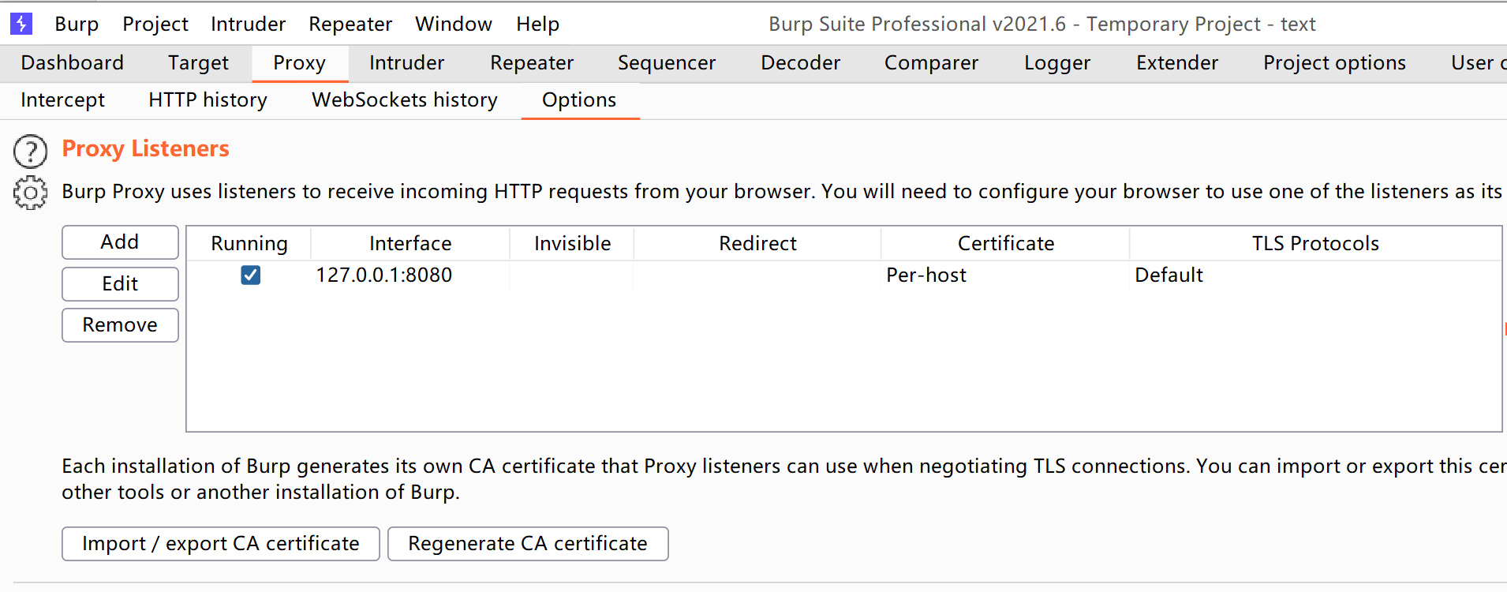Uncheck the Running checkbox for 127.0.0.1:8080

coord(250,275)
